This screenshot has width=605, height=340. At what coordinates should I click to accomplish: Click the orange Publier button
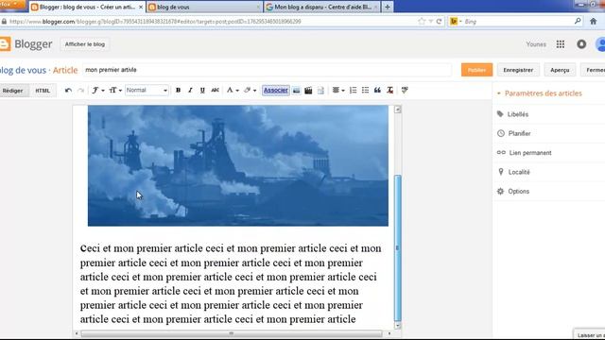click(x=476, y=70)
